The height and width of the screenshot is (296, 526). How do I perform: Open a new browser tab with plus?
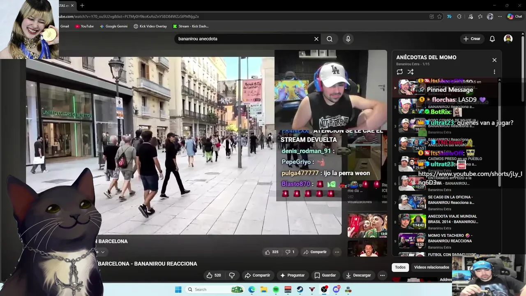click(82, 5)
